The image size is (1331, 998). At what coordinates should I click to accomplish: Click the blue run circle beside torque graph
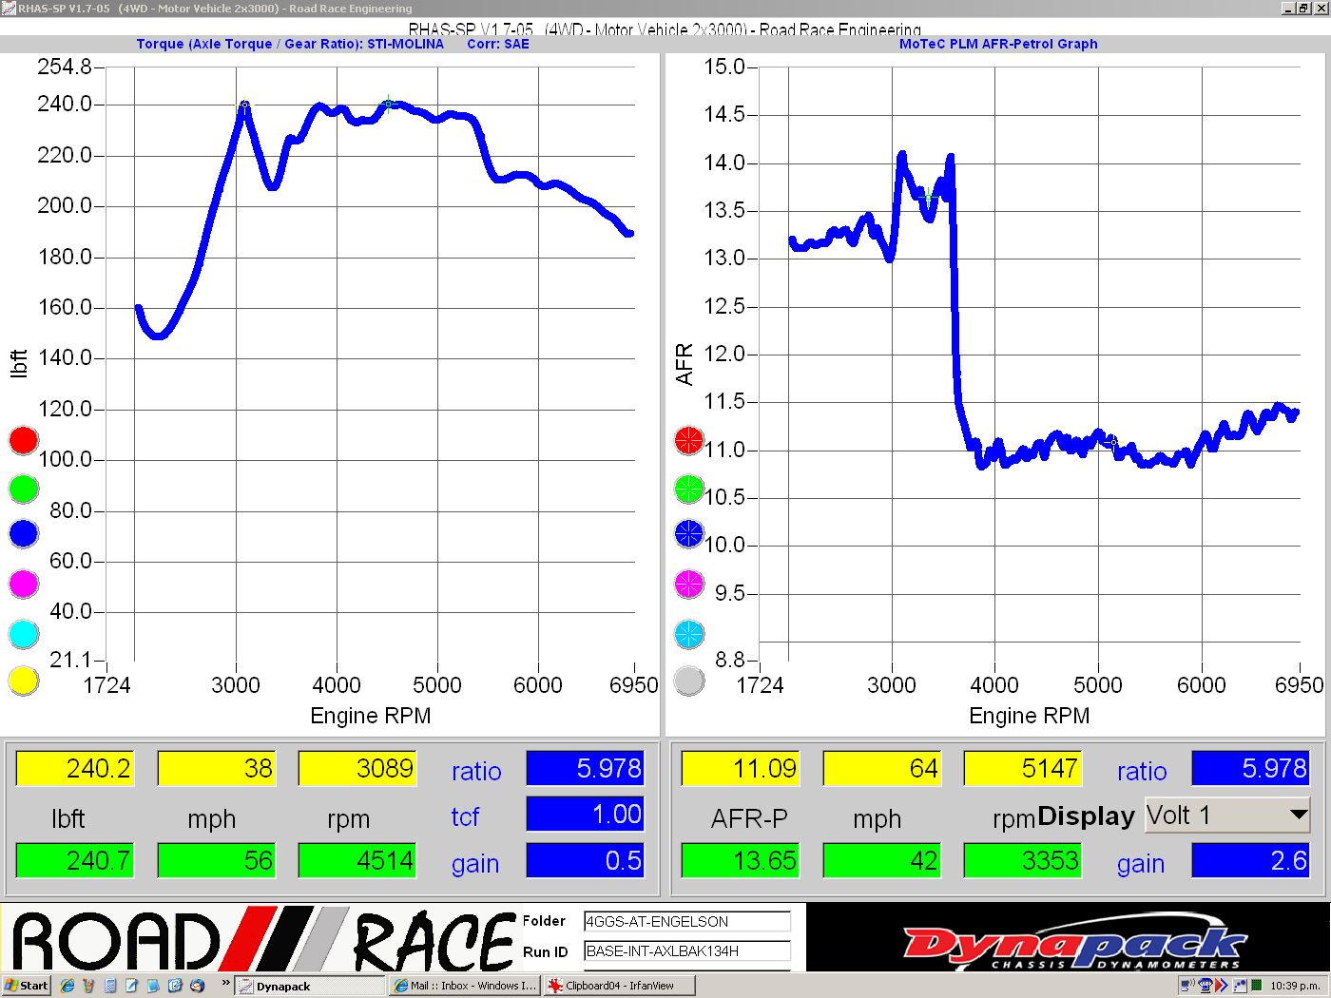point(24,533)
